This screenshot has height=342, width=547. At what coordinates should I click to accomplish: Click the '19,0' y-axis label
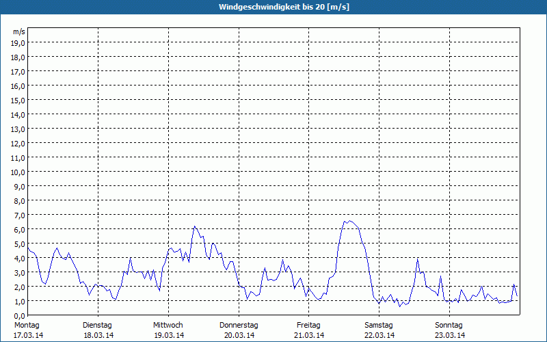[x=18, y=43]
